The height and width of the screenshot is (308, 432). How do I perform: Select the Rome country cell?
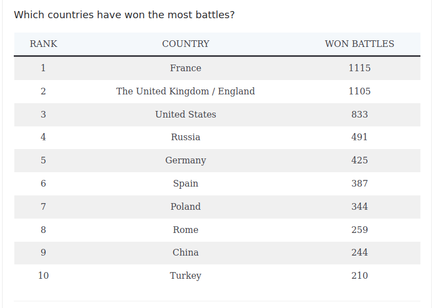(x=185, y=230)
